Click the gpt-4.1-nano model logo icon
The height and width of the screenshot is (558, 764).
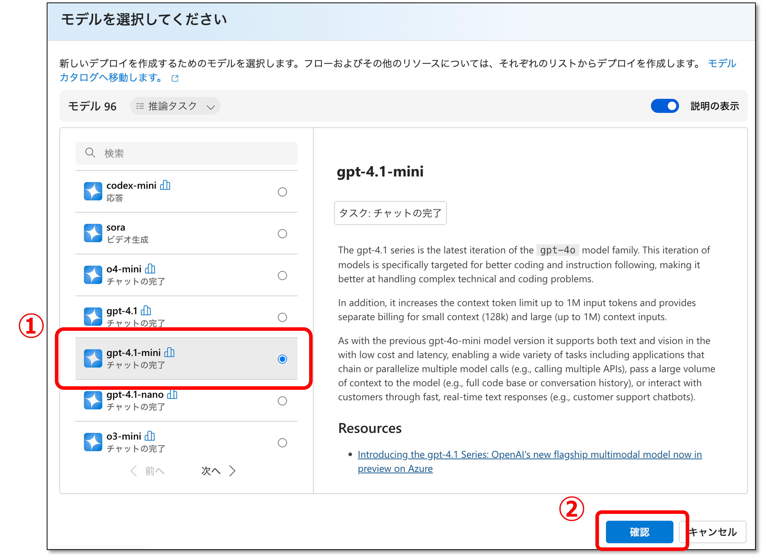click(x=93, y=400)
